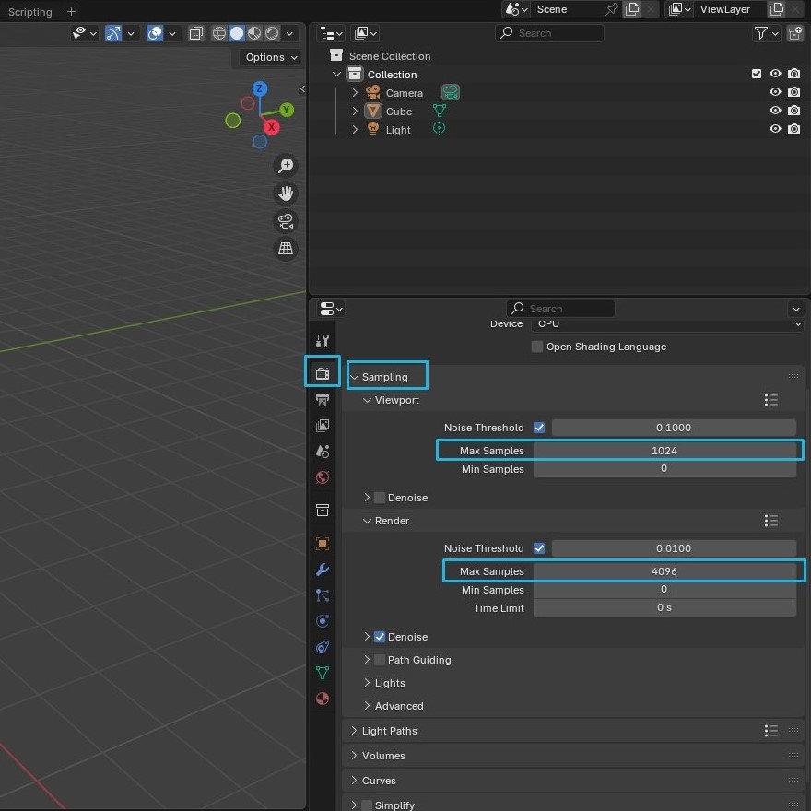Screen dimensions: 811x811
Task: Switch to the Scripting workspace tab
Action: point(30,12)
